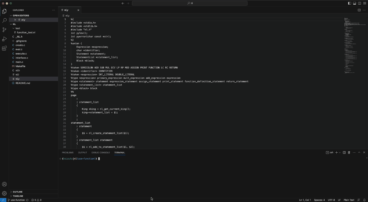This screenshot has height=202, width=368.
Task: Maximize the panel with the chevron toggle
Action: click(359, 152)
